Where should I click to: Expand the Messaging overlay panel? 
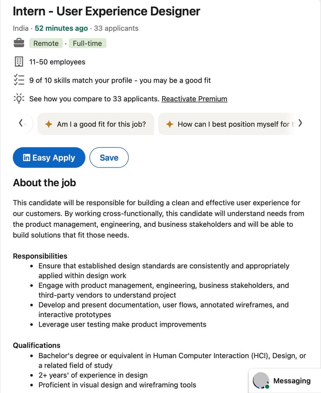(292, 381)
